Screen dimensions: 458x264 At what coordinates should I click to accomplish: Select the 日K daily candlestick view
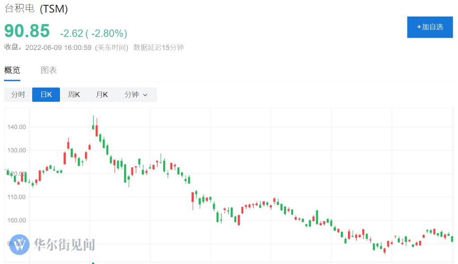tap(46, 95)
